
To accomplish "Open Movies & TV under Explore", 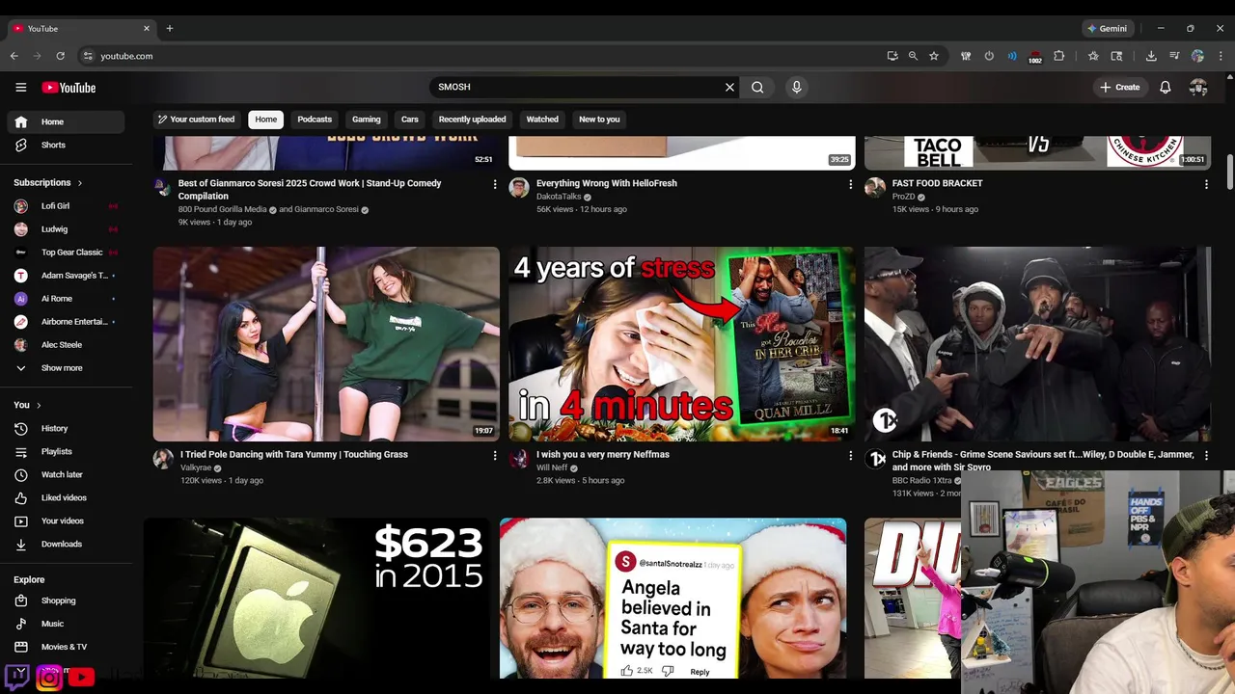I will pyautogui.click(x=66, y=647).
